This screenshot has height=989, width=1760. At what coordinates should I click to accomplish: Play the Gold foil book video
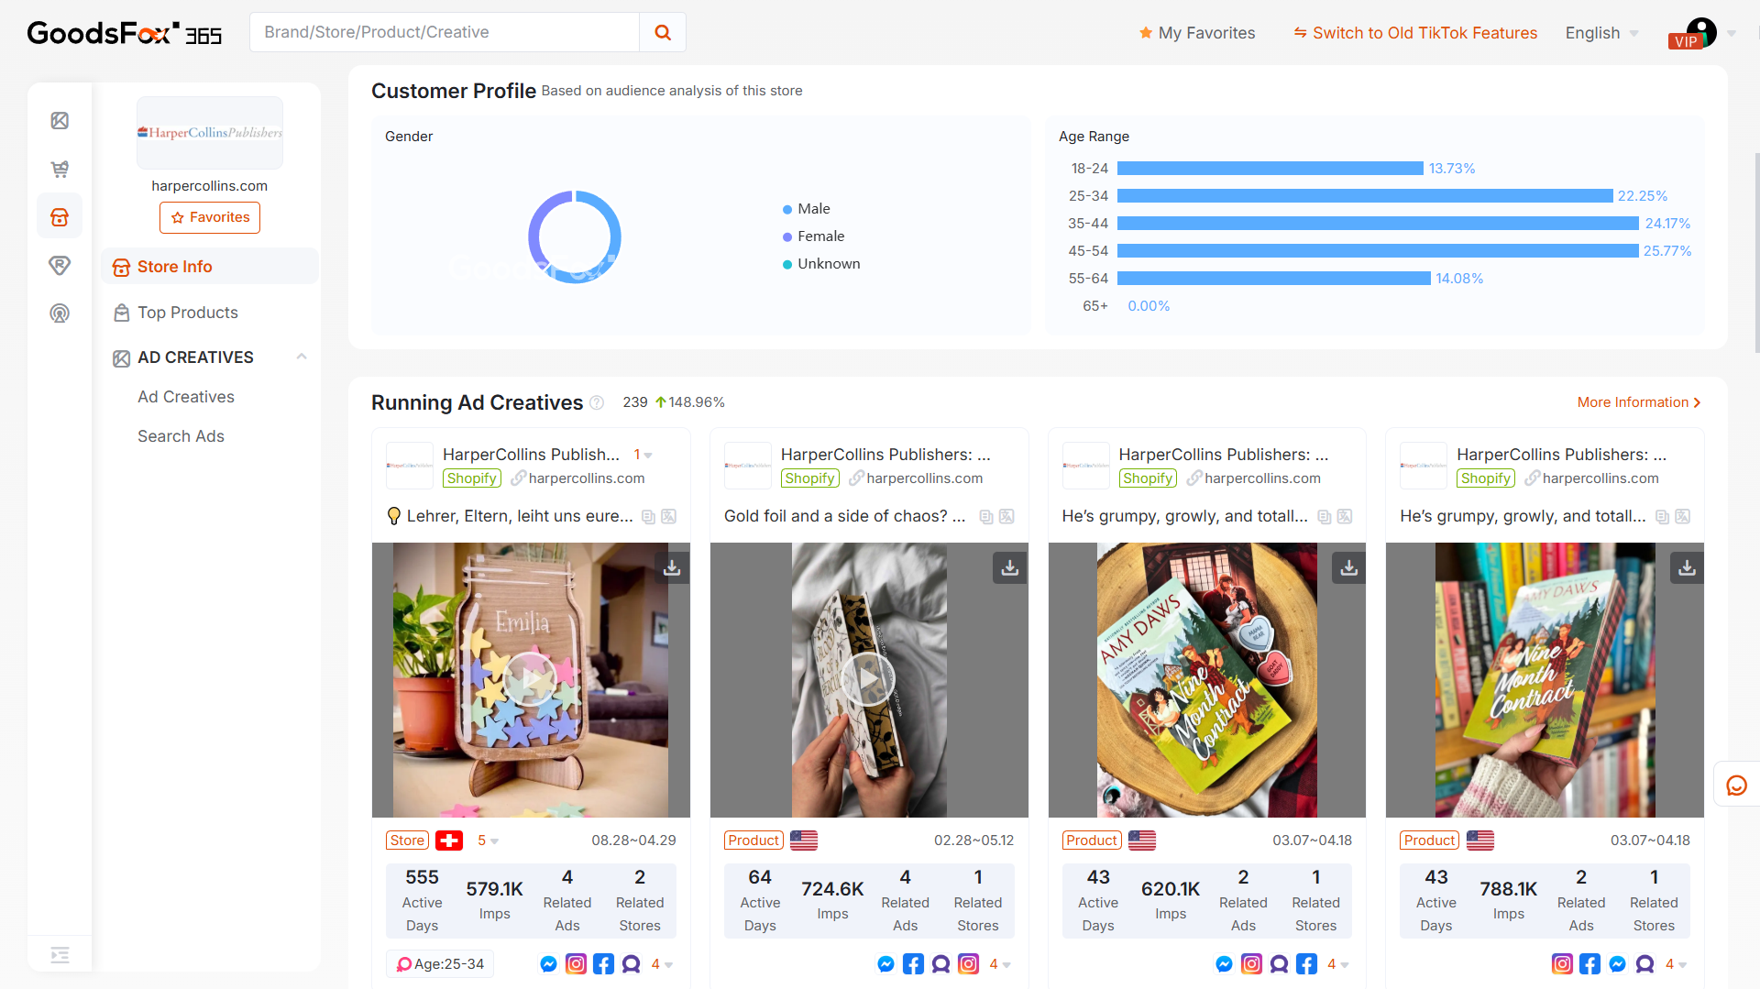click(x=868, y=679)
